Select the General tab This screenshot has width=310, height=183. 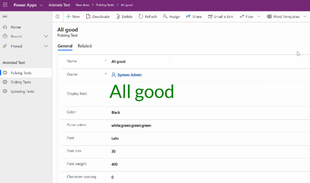(65, 46)
